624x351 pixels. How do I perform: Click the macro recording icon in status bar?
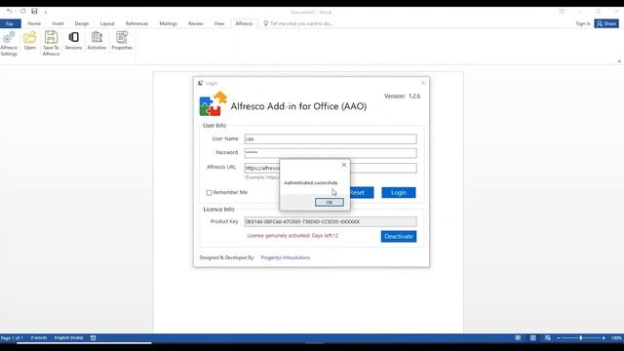pos(93,338)
